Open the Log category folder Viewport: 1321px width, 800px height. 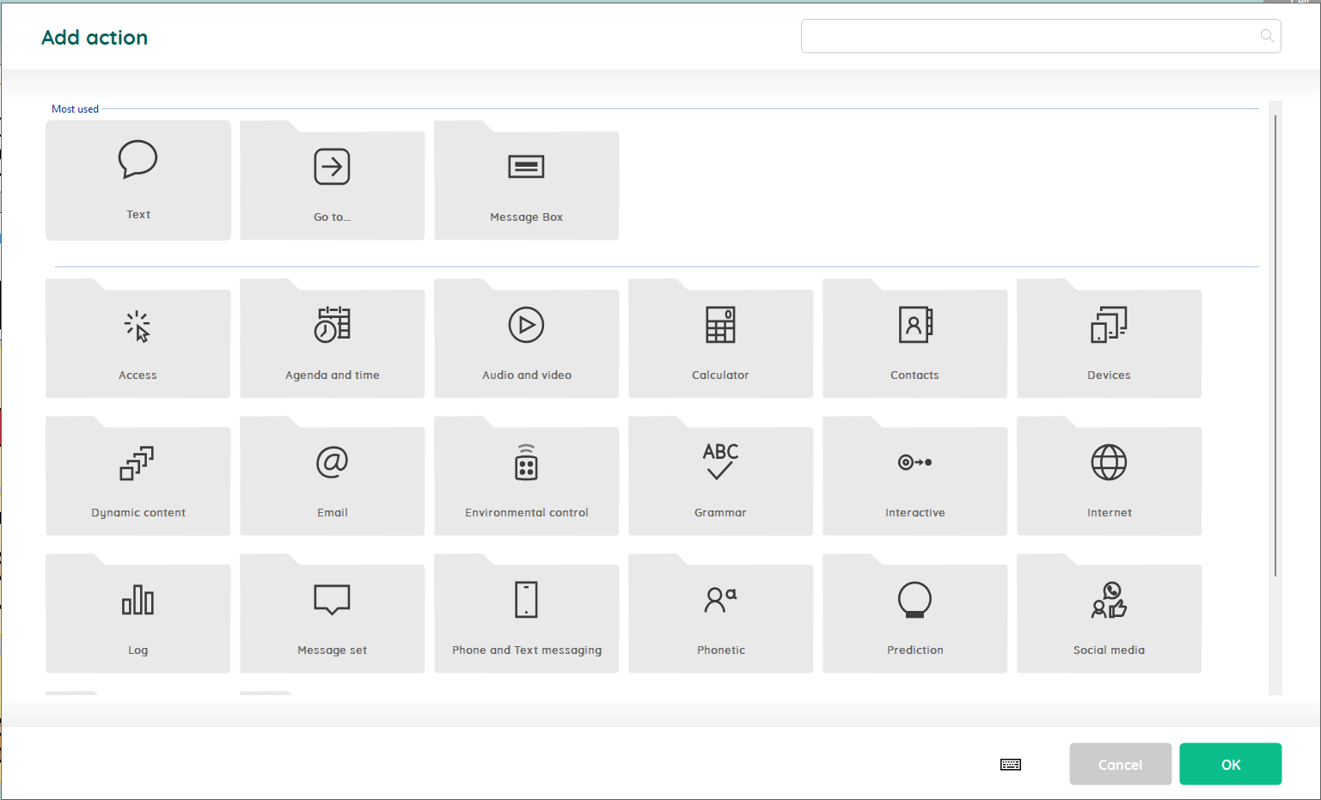point(138,614)
